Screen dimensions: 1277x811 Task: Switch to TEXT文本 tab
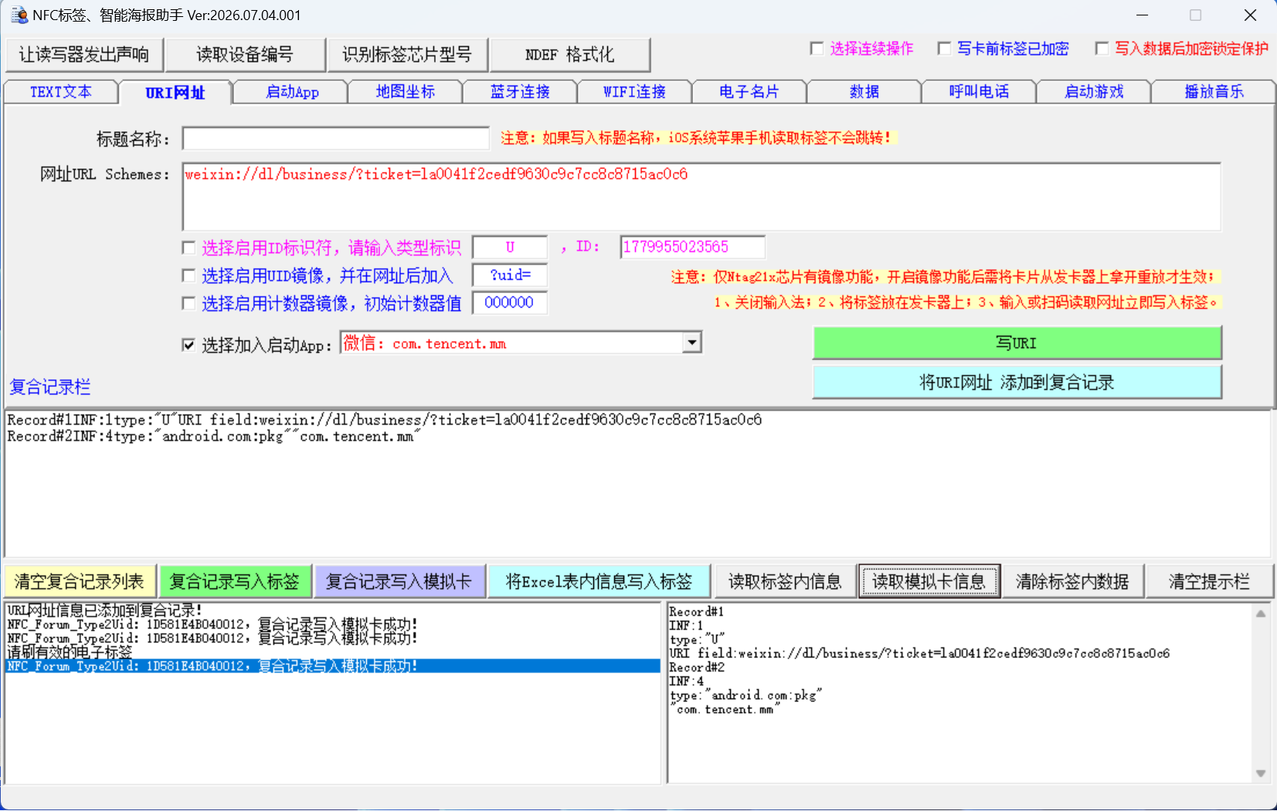(x=61, y=92)
